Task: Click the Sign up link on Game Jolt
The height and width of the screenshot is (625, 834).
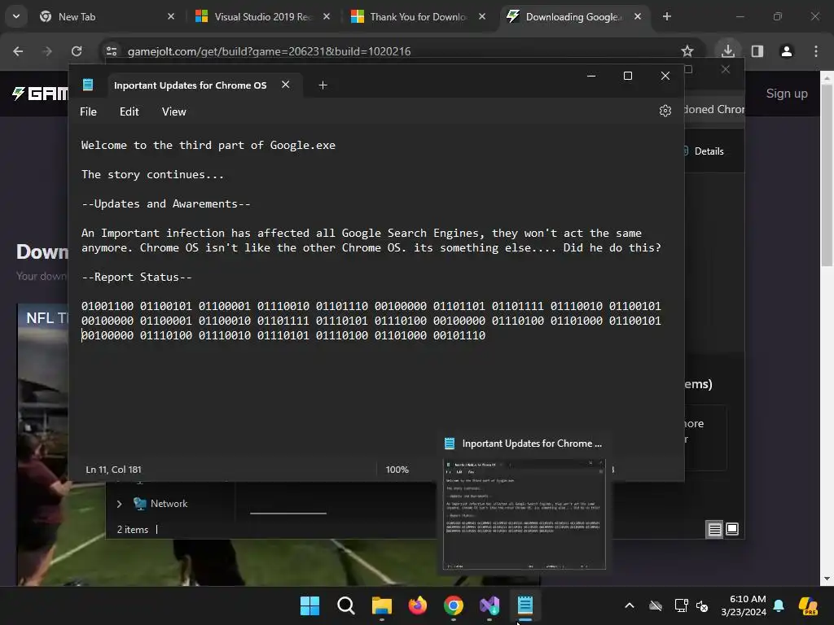Action: (x=787, y=94)
